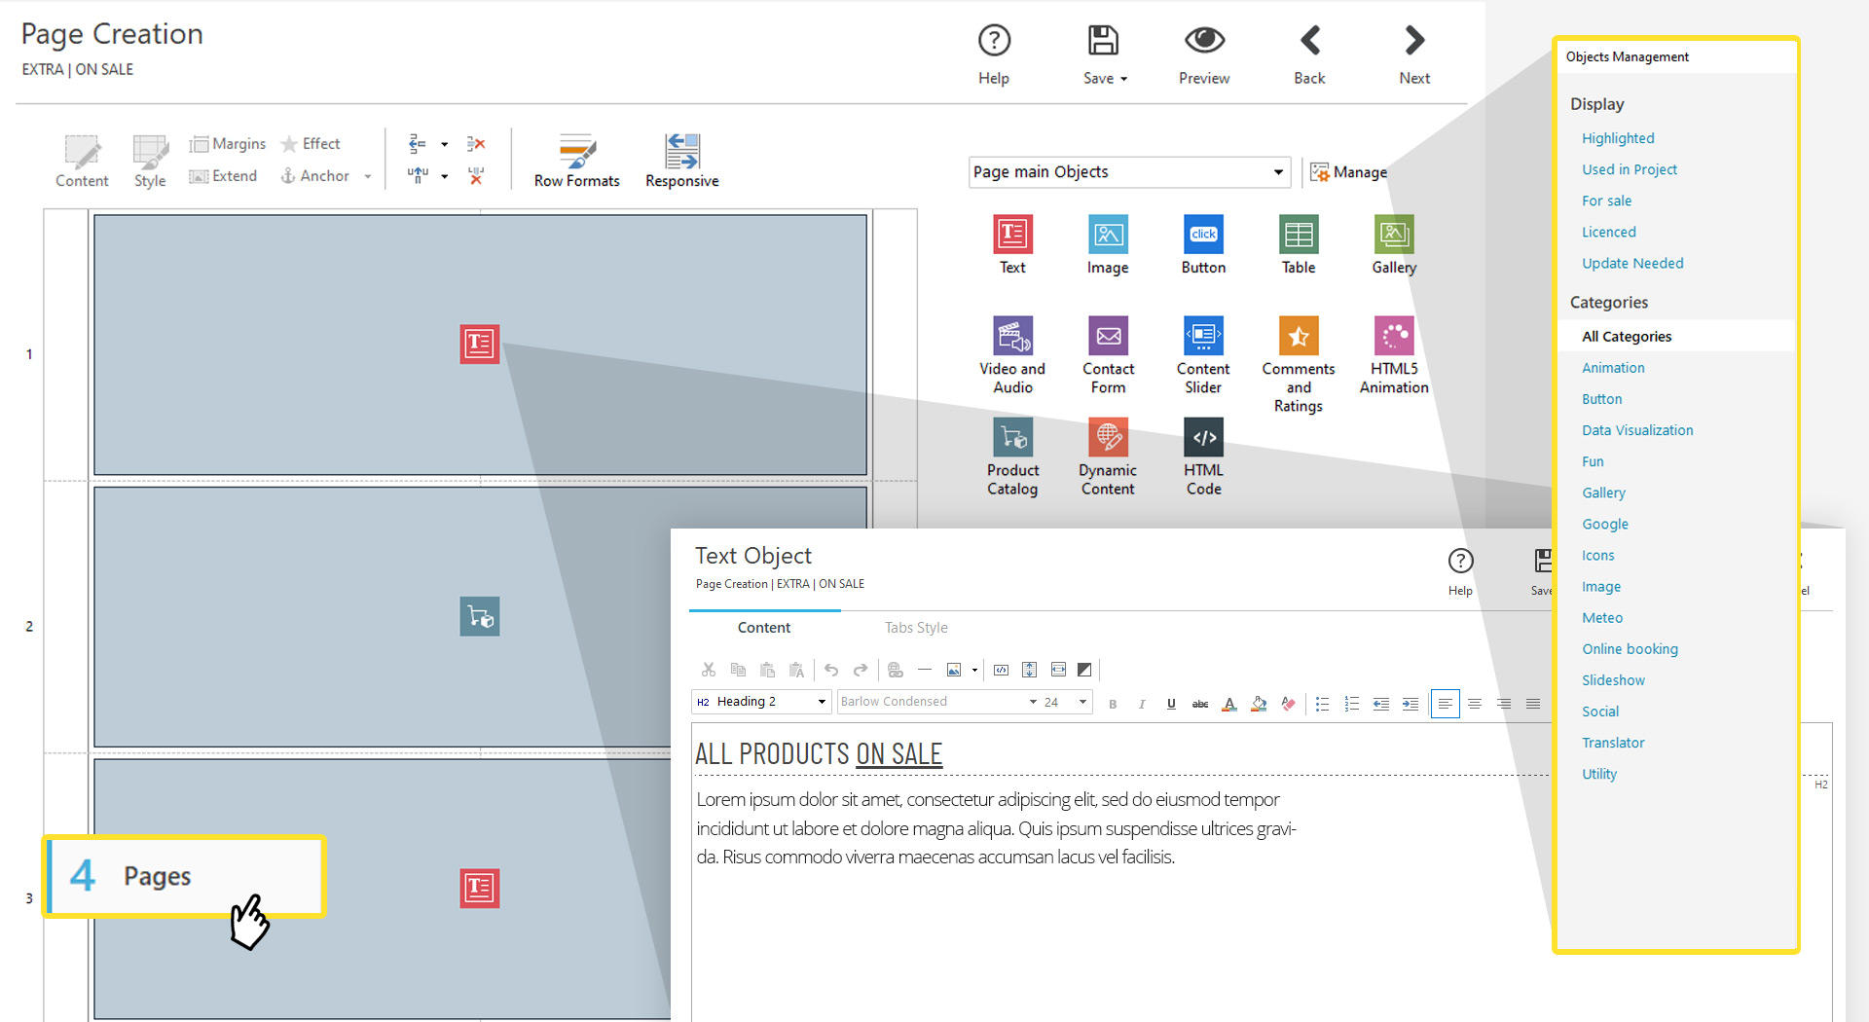The width and height of the screenshot is (1869, 1022).
Task: Choose the Content Slider object
Action: pyautogui.click(x=1203, y=337)
